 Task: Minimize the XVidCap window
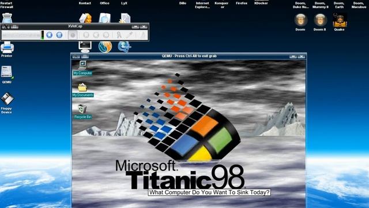click(x=135, y=27)
